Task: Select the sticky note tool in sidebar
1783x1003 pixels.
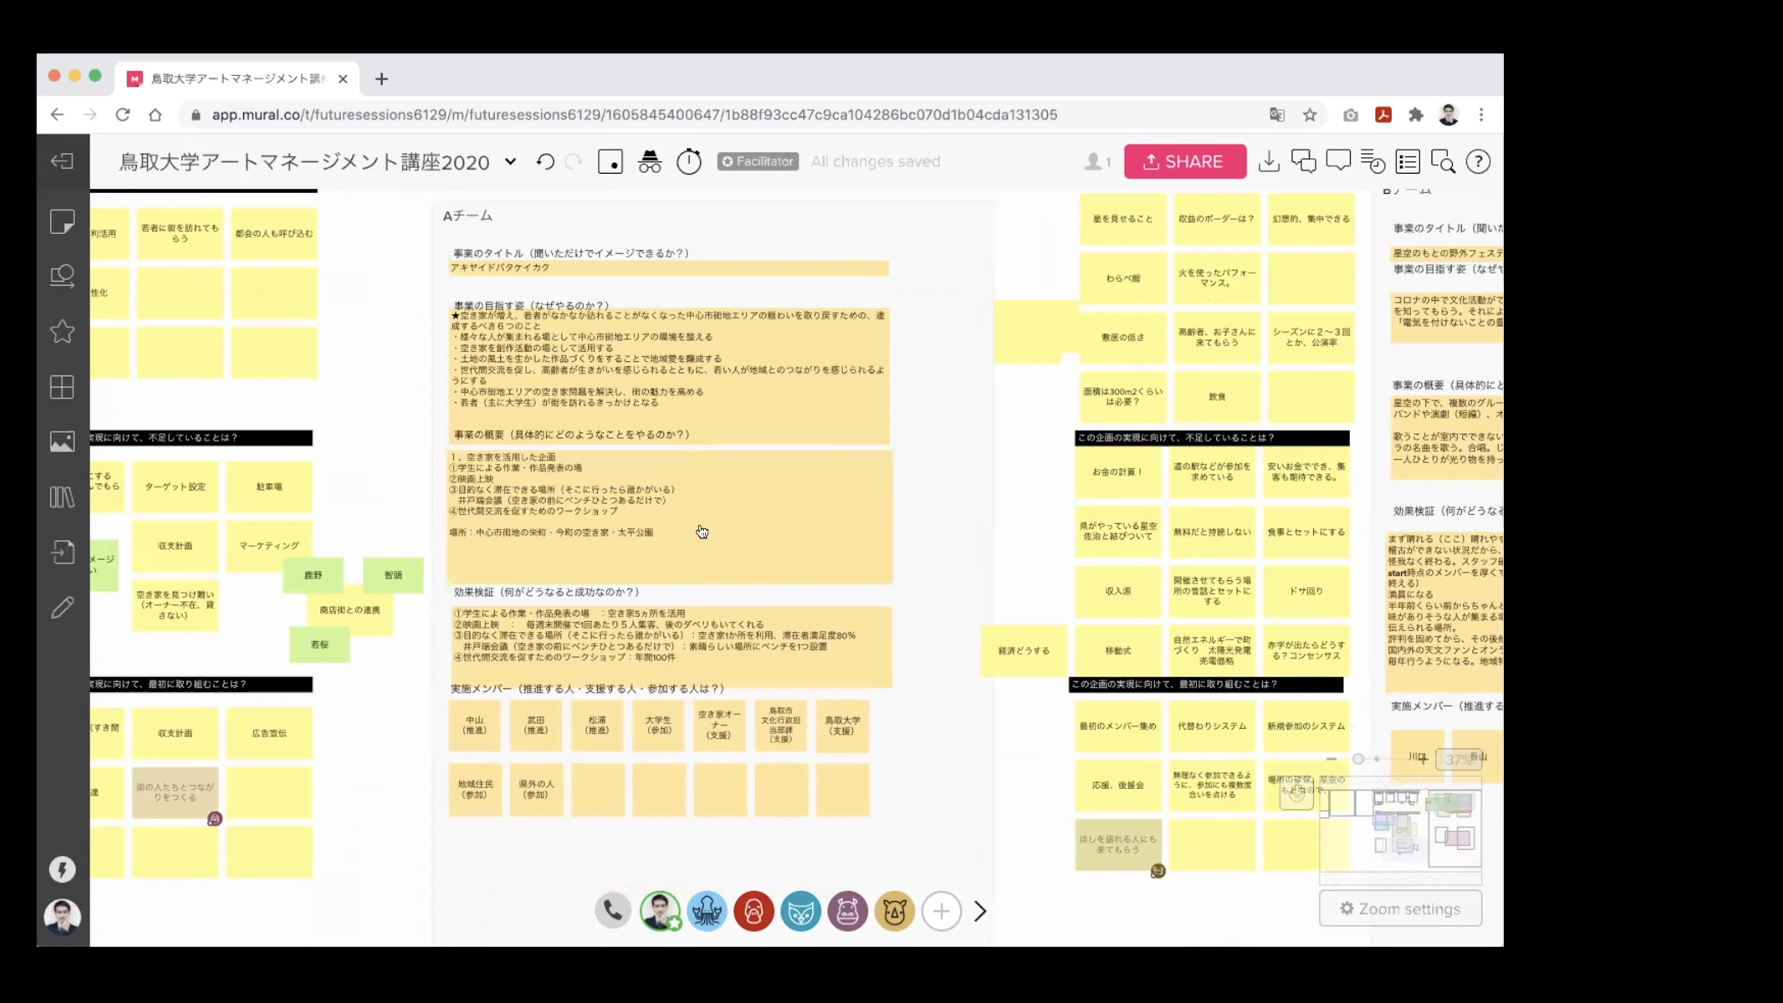Action: click(62, 222)
